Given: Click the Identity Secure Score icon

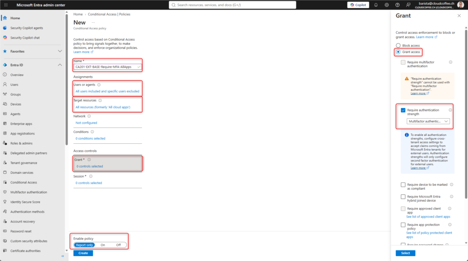Looking at the screenshot, I should pos(5,202).
